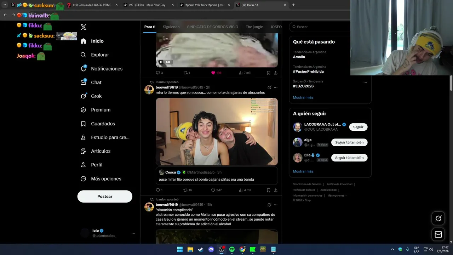Open account menu dots beside lolo
The width and height of the screenshot is (453, 255).
133,233
